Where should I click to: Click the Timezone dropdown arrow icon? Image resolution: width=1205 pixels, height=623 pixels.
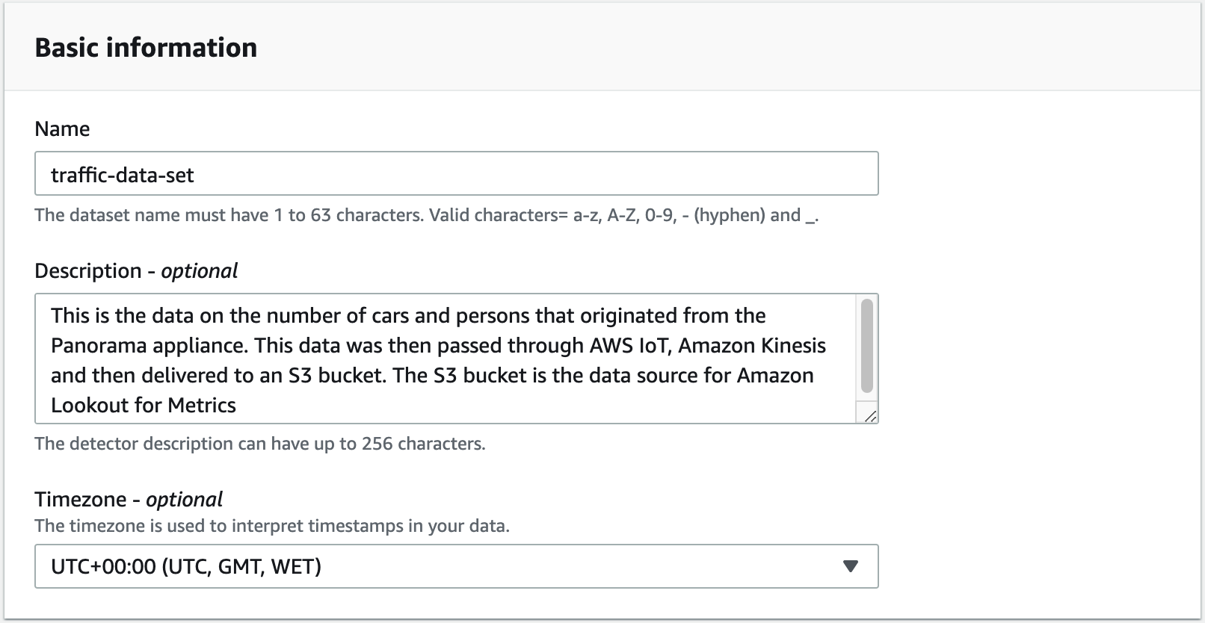850,566
